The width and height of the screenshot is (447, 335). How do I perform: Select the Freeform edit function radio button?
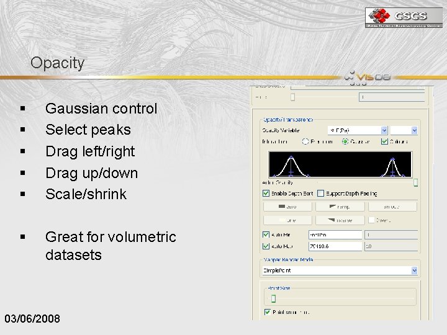click(x=305, y=141)
